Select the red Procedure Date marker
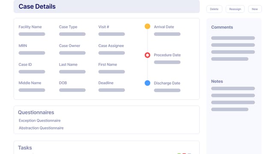274x154 pixels. click(x=147, y=55)
